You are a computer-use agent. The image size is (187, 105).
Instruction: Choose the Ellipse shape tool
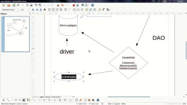[20, 100]
